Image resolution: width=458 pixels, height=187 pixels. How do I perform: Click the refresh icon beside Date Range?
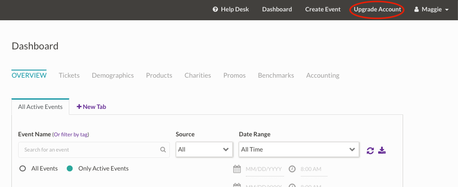(370, 150)
